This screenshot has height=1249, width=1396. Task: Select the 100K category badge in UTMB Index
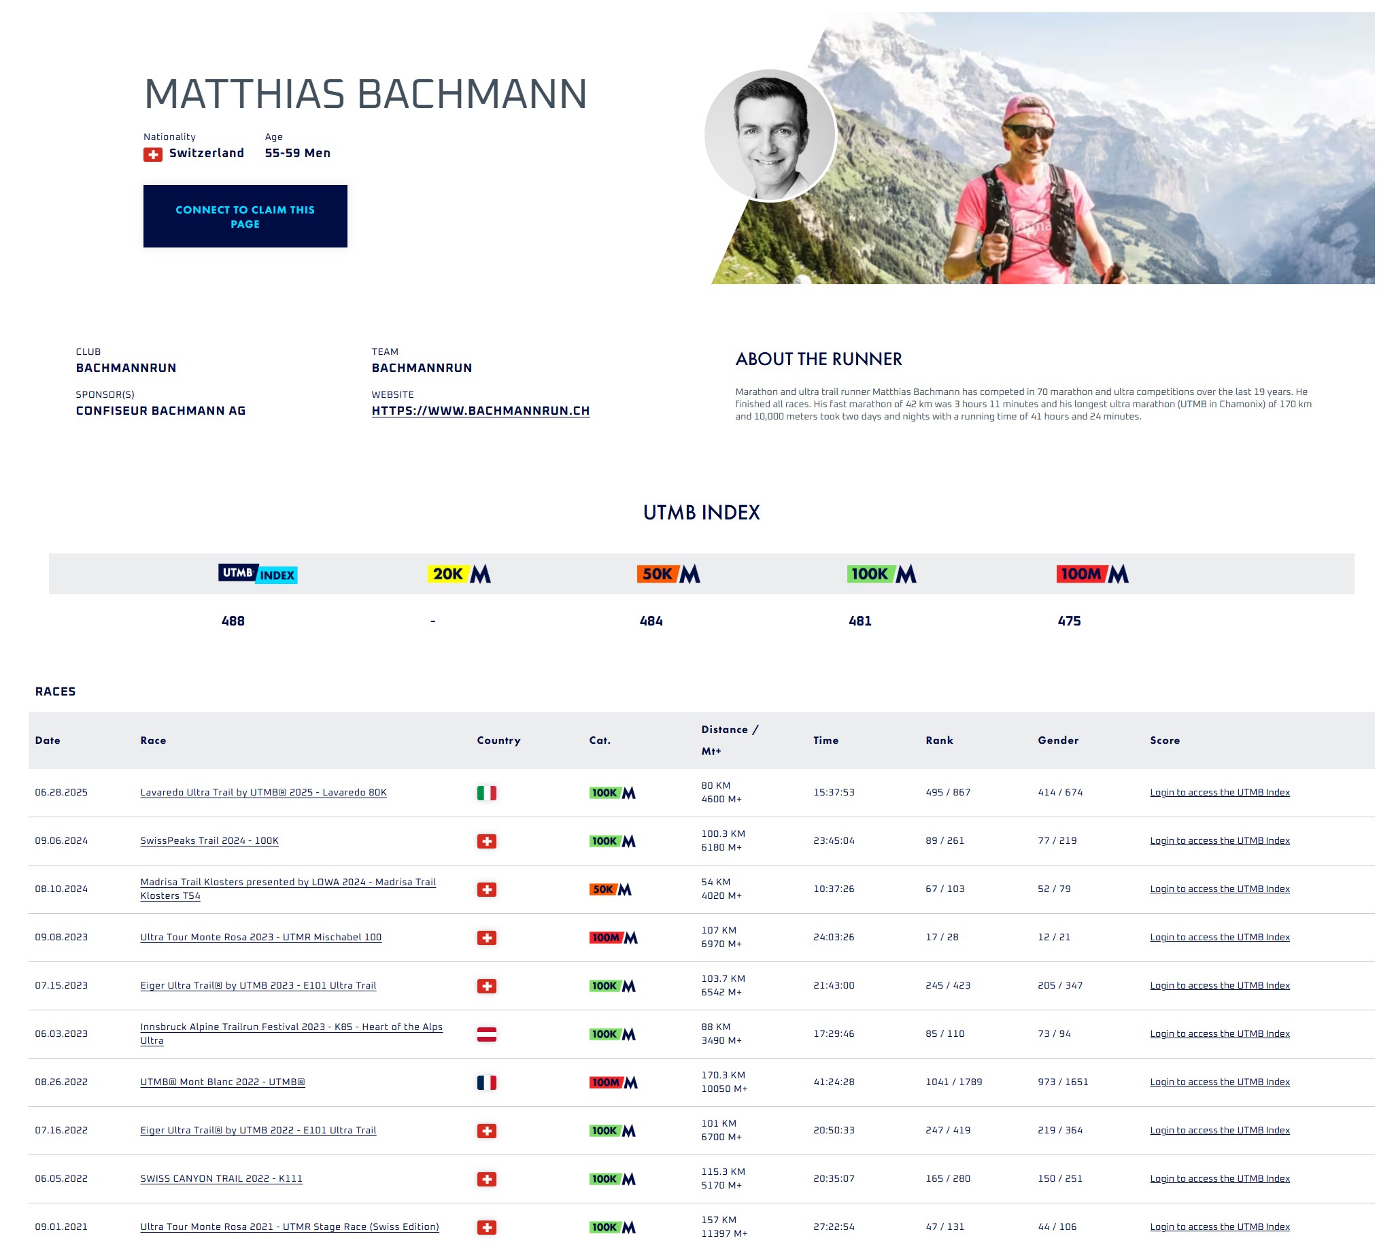pos(881,574)
